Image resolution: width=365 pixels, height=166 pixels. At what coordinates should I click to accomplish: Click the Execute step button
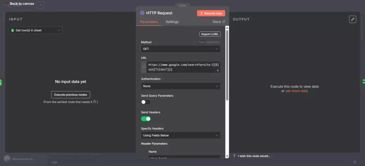click(x=211, y=13)
